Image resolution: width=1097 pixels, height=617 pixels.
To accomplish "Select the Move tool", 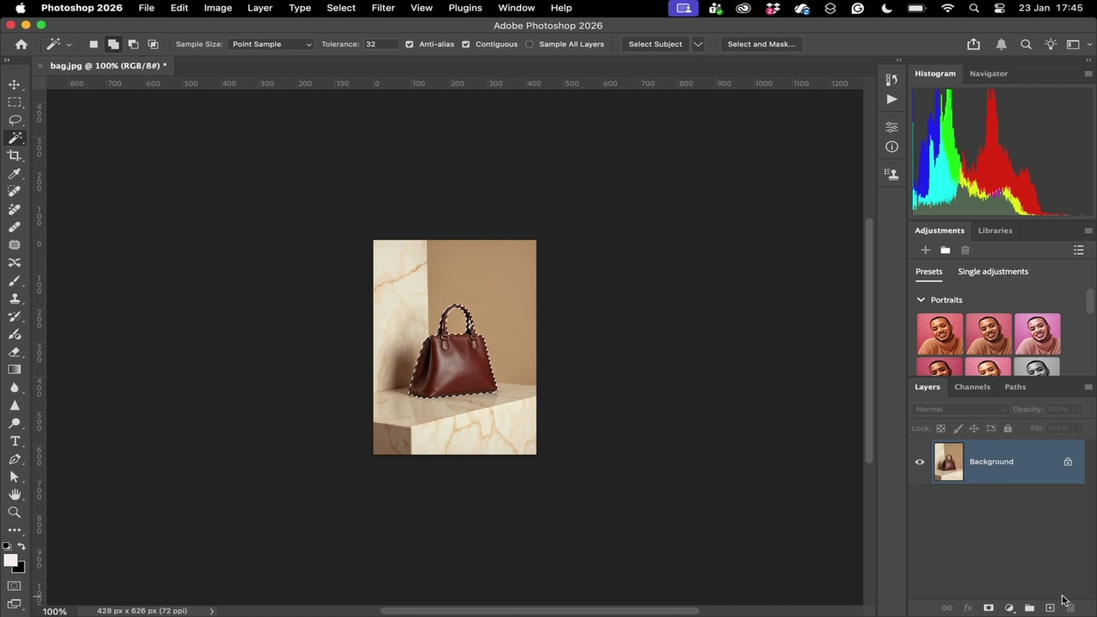I will [x=15, y=84].
